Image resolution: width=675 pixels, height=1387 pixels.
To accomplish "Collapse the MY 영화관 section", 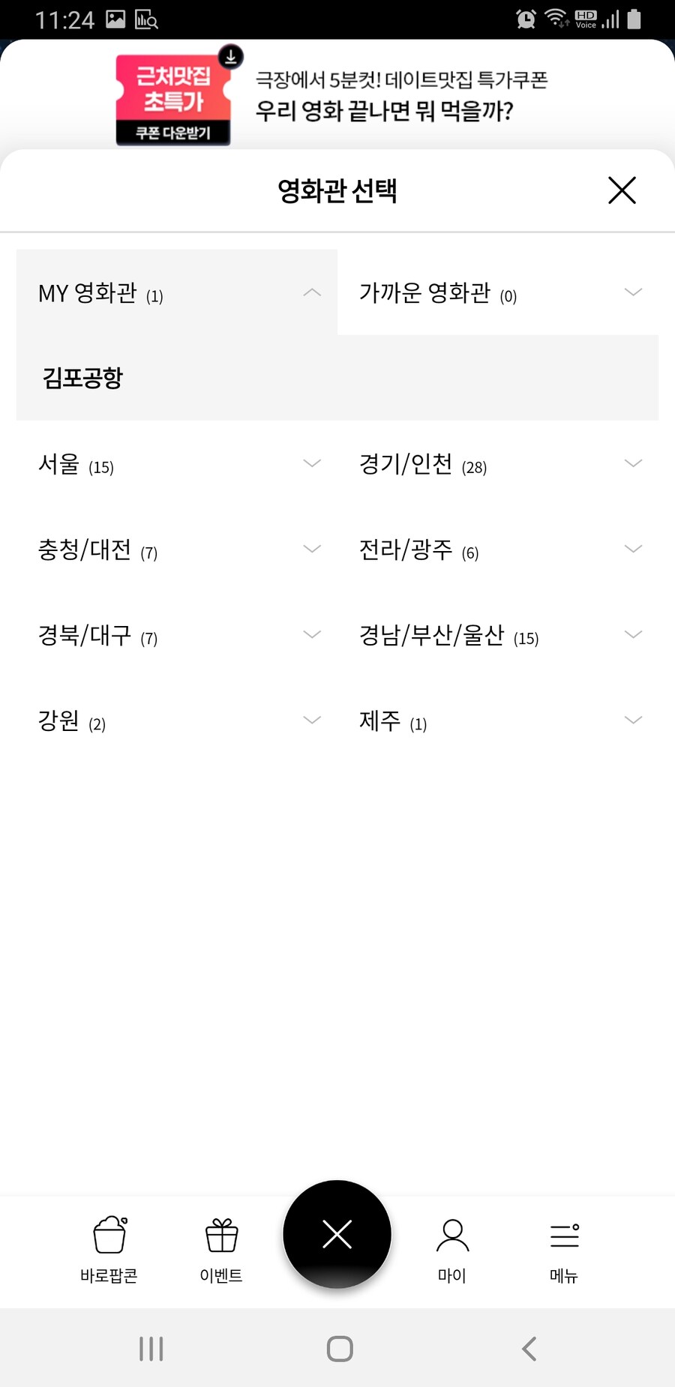I will pos(177,292).
